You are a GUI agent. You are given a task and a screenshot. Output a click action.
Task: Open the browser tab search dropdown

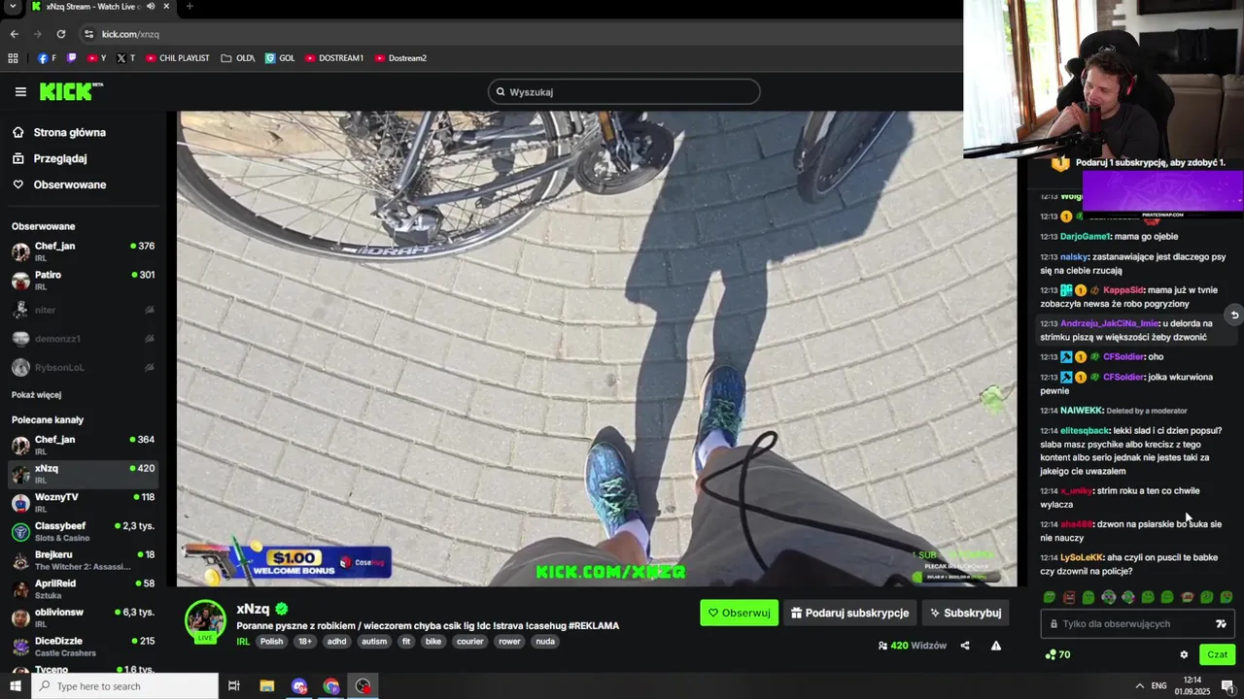pyautogui.click(x=13, y=7)
